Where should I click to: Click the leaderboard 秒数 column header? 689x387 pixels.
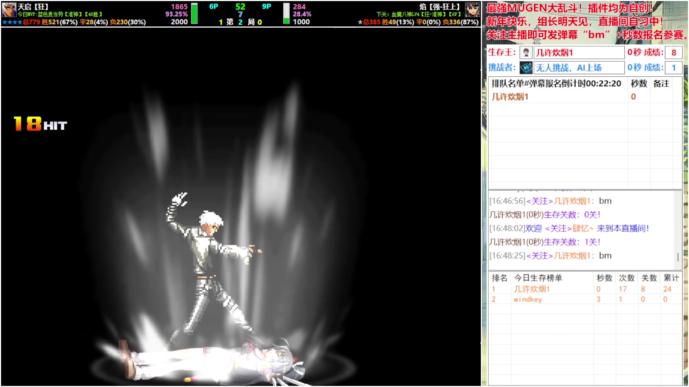coord(604,278)
